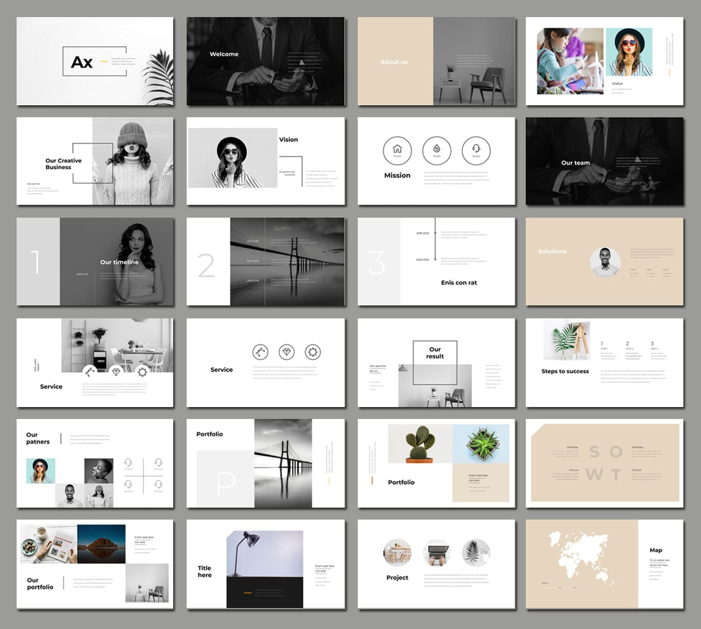Click the droplet icon on the Mission slide
The height and width of the screenshot is (629, 701).
(x=437, y=150)
